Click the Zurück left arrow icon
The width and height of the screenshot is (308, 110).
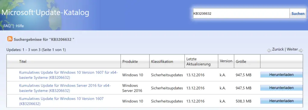[x=269, y=50]
